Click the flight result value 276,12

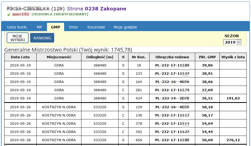(x=233, y=140)
